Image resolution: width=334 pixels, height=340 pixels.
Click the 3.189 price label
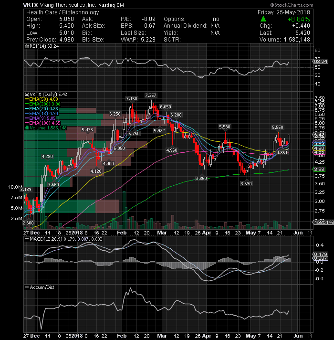pyautogui.click(x=26, y=189)
